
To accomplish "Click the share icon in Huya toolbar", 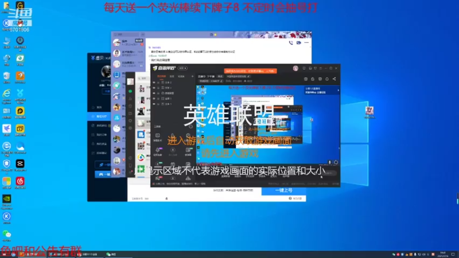I will click(334, 79).
